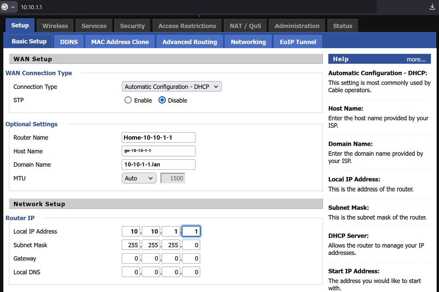Click the Google site icon in address bar
Screen dimensions: 439x292
coord(5,7)
